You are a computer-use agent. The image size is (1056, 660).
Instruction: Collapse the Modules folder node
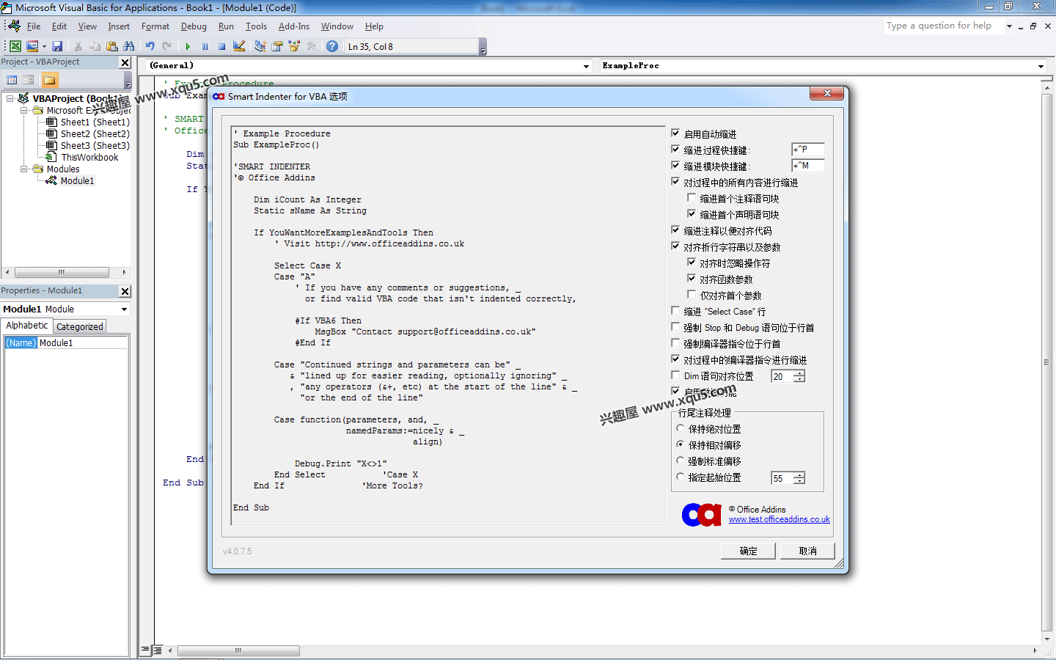[x=23, y=169]
